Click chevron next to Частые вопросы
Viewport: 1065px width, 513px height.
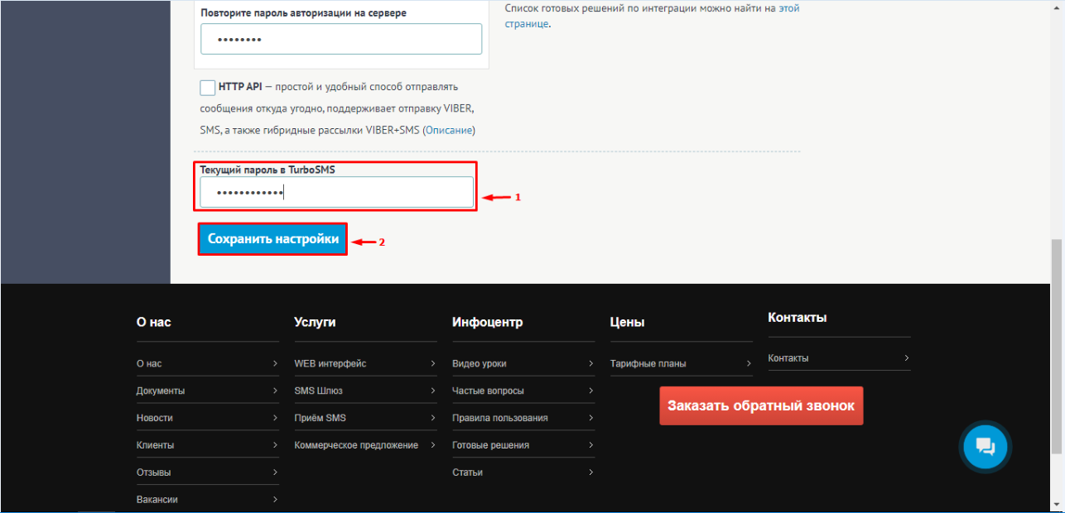tap(590, 391)
